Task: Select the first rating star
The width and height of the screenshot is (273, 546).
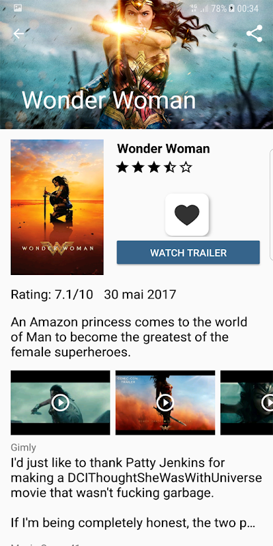Action: [x=122, y=167]
